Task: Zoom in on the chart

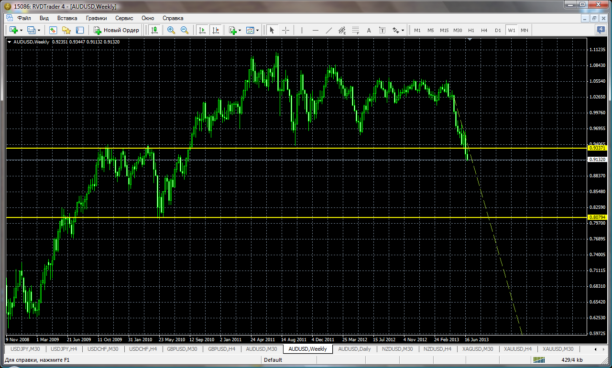Action: (171, 30)
